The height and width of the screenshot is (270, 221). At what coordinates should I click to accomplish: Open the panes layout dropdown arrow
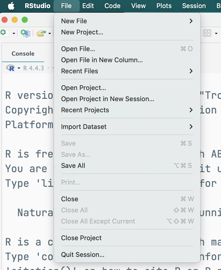(216, 33)
